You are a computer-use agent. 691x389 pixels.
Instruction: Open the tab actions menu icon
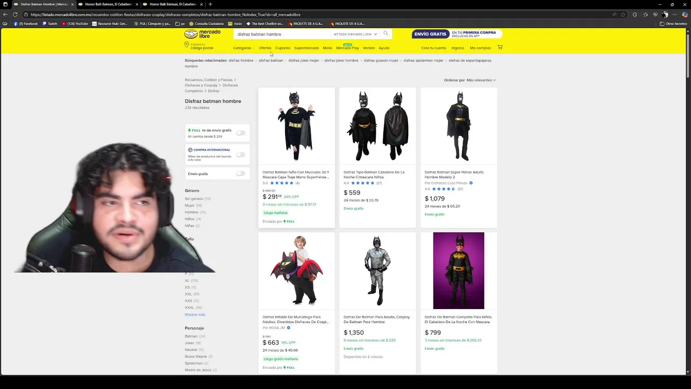pyautogui.click(x=5, y=4)
